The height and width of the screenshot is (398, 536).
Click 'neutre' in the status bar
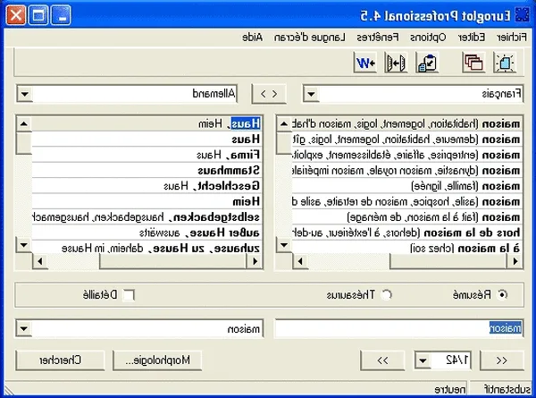[x=450, y=389]
